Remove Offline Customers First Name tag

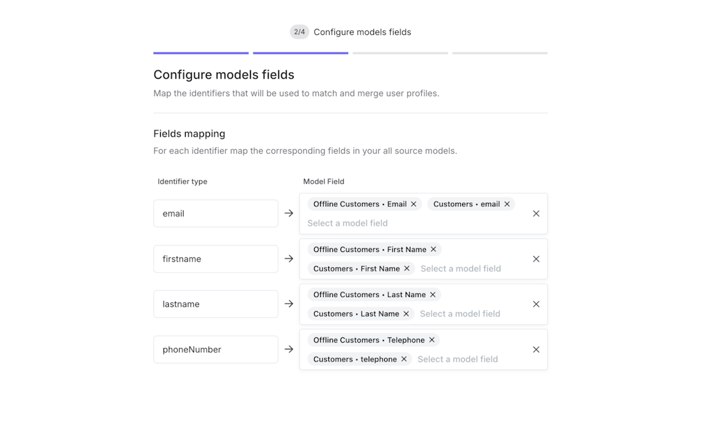[x=433, y=249]
